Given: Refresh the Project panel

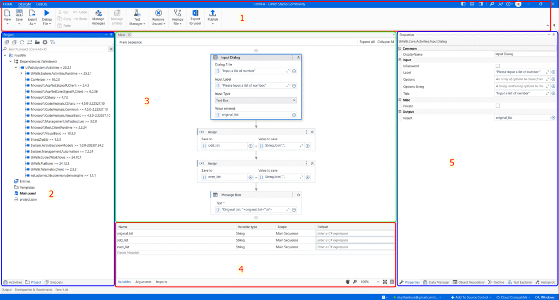Looking at the screenshot, I should pos(22,42).
